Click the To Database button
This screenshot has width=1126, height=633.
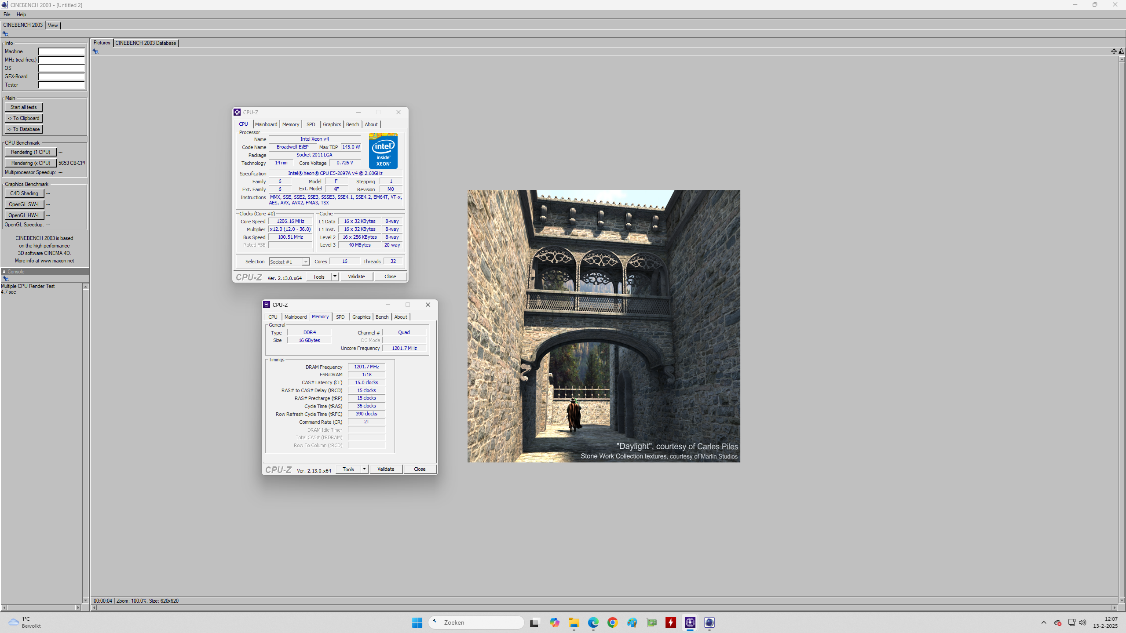[24, 129]
